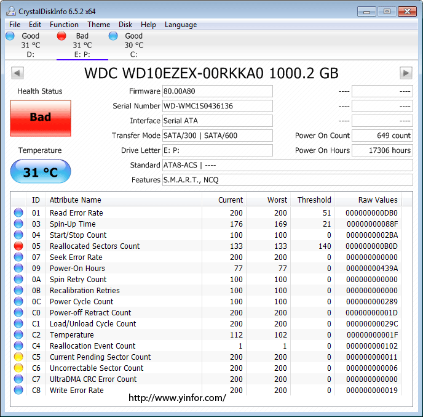Viewport: 423px width, 417px height.
Task: Click blue status icon for Load/Unload Cycle Count
Action: pos(18,323)
